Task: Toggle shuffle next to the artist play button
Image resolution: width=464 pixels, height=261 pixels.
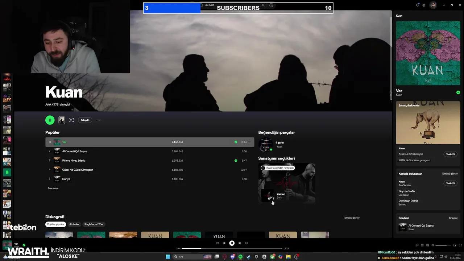Action: pos(71,120)
